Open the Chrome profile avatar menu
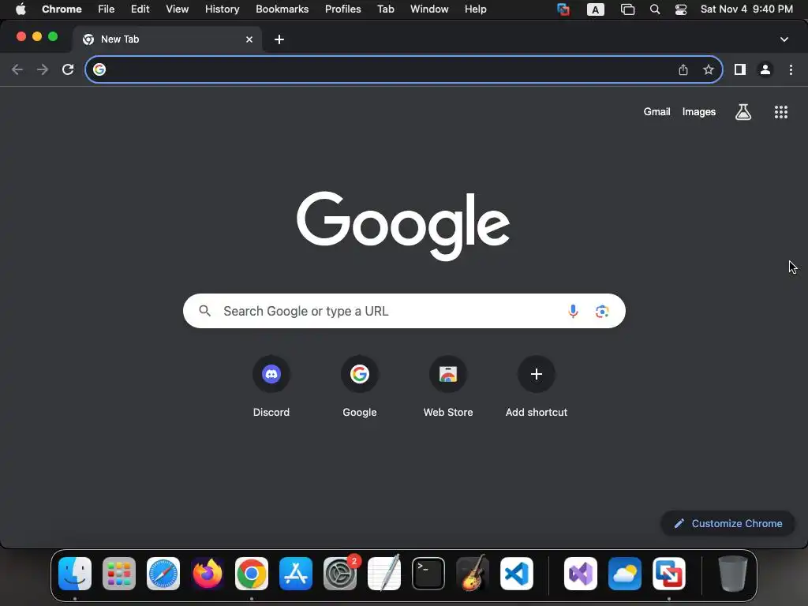Screen dimensions: 808x606 [x=765, y=69]
